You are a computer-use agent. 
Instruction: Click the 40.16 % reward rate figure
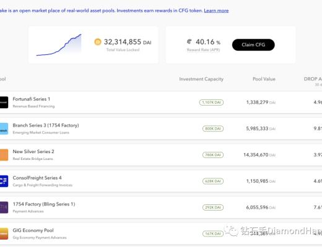(208, 42)
